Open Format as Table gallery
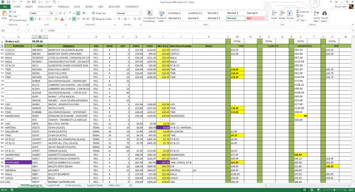The height and width of the screenshot is (192, 355). coord(161,16)
